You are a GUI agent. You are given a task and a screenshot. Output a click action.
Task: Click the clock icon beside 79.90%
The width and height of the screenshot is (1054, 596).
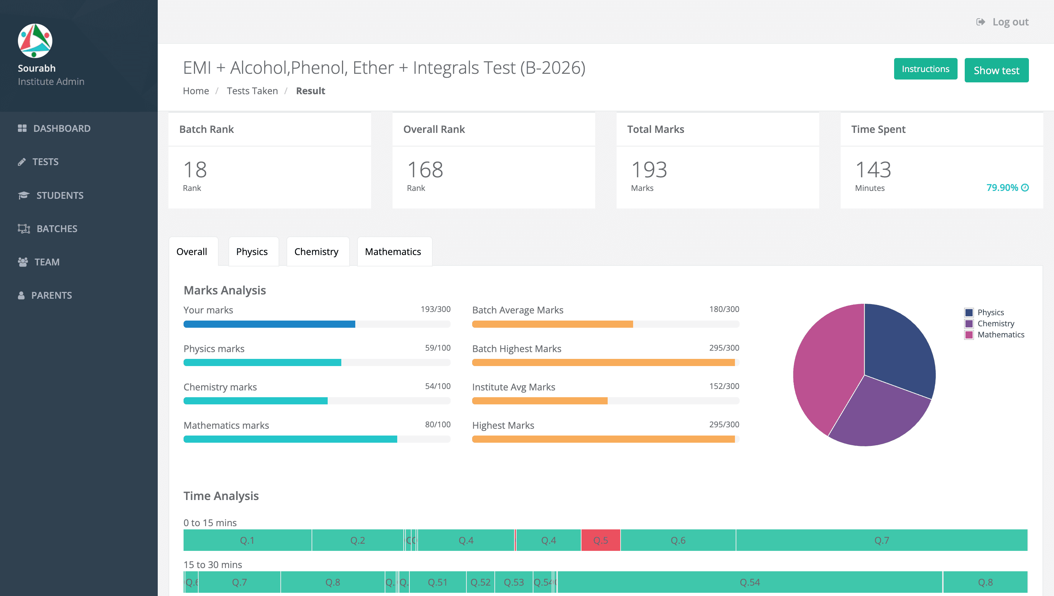[1025, 187]
